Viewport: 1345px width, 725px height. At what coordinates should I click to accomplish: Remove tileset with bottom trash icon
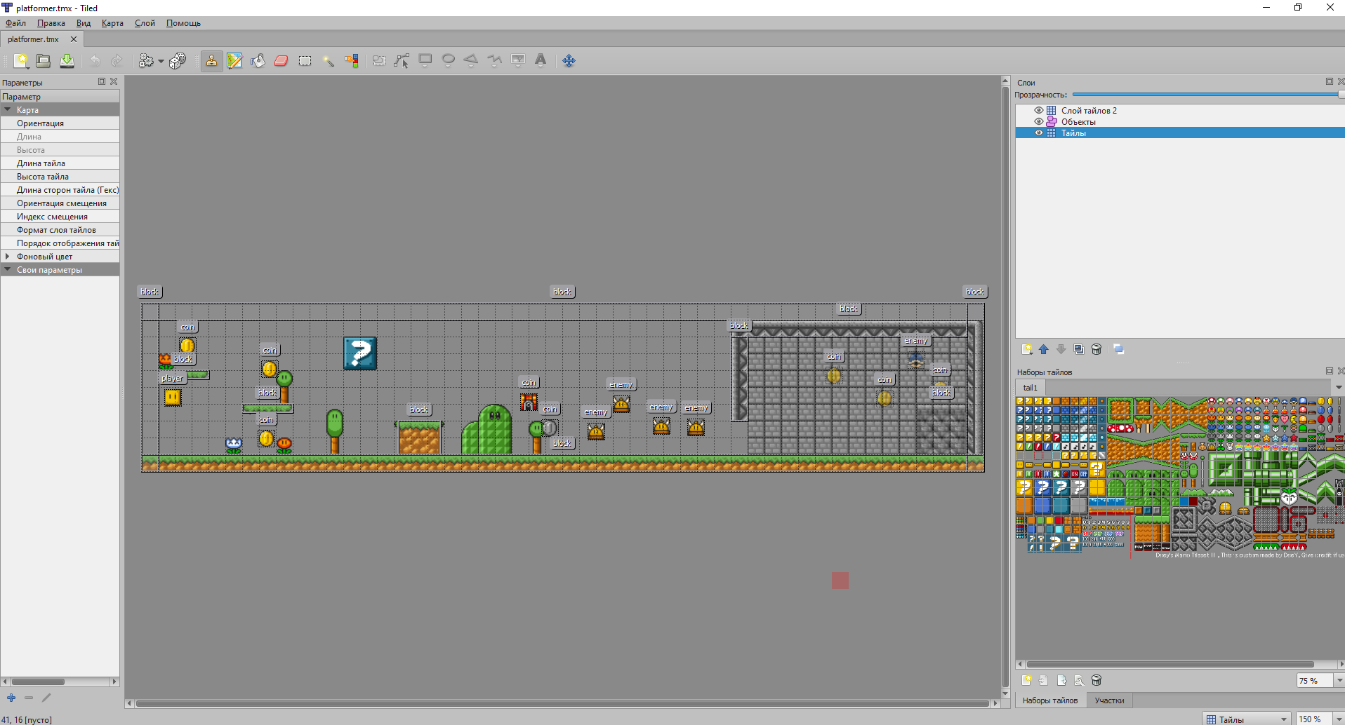click(1096, 680)
